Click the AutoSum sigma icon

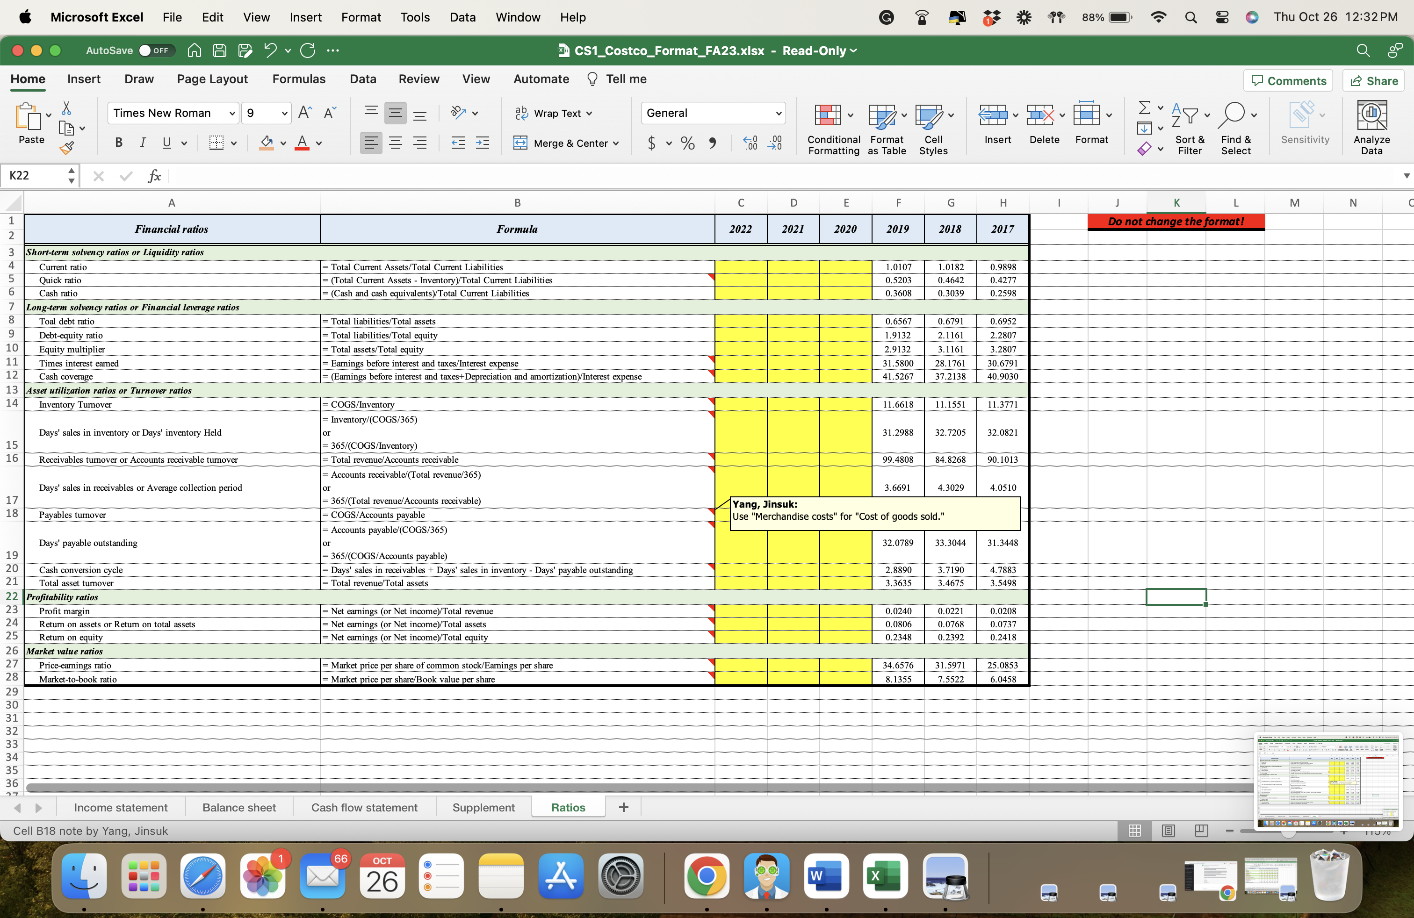coord(1144,108)
